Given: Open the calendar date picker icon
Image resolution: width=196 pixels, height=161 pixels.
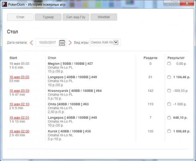Looking at the screenshot, I should pyautogui.click(x=62, y=43).
